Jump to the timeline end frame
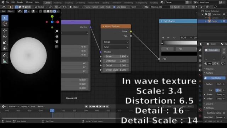227x128 pixels. coord(107,107)
